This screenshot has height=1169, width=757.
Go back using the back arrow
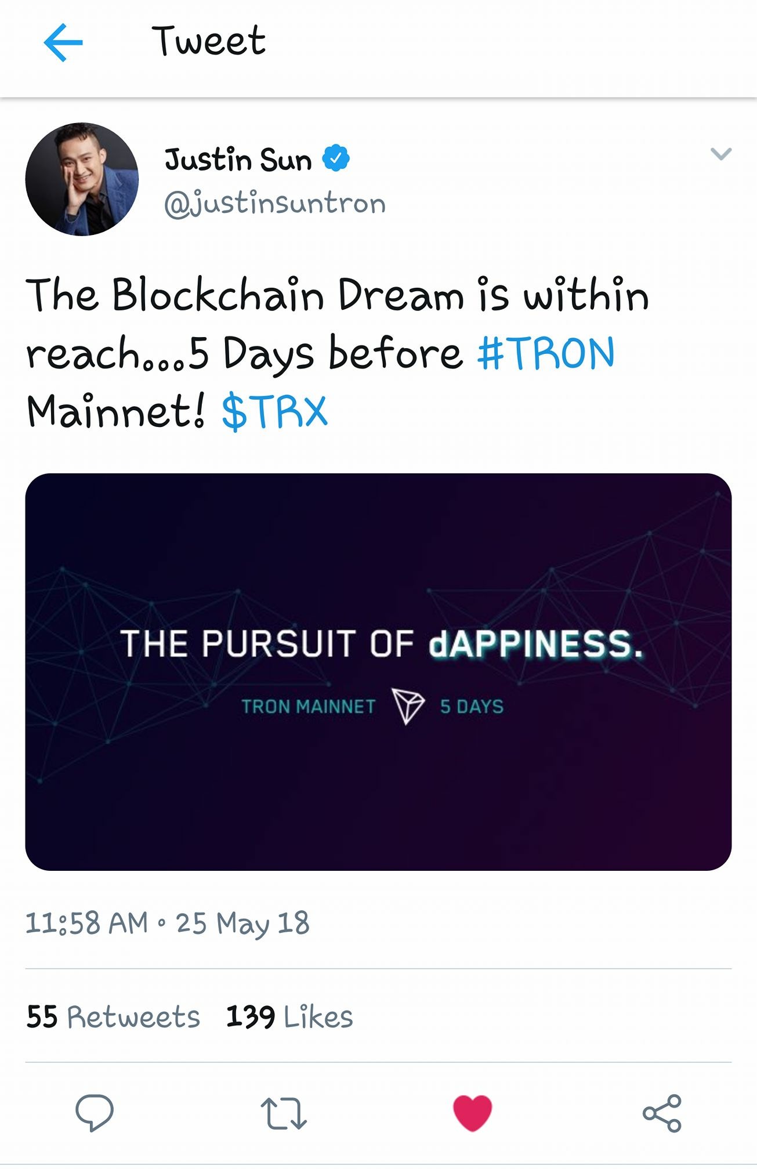tap(63, 41)
